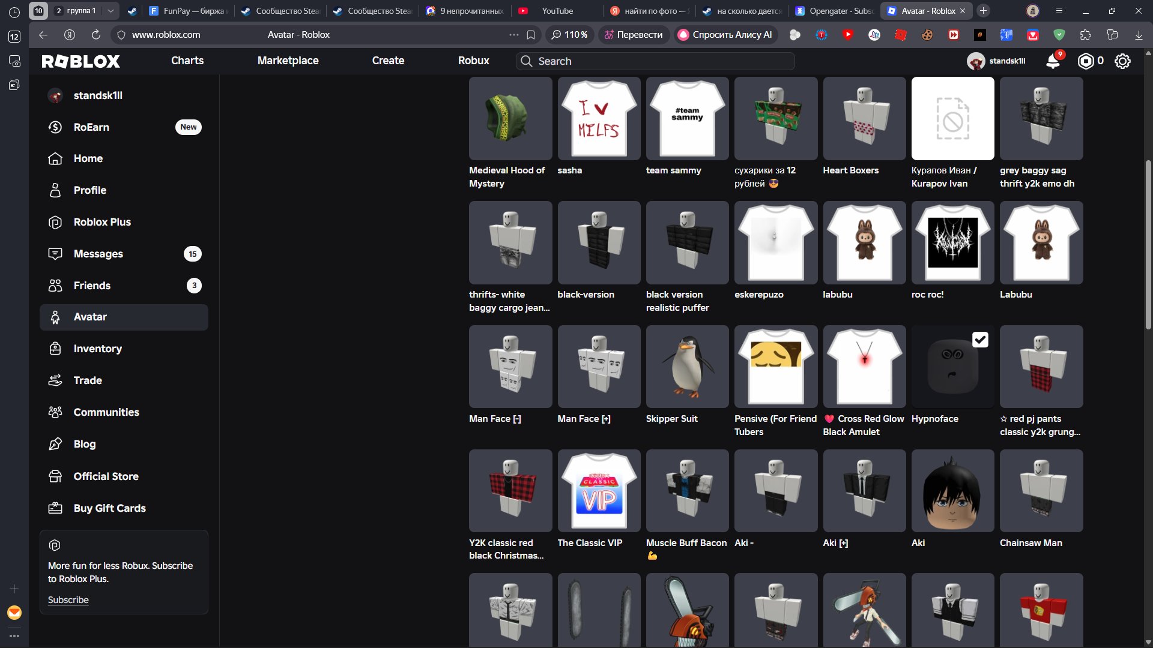Open the browser downloads icon
Viewport: 1153px width, 648px height.
[1139, 35]
